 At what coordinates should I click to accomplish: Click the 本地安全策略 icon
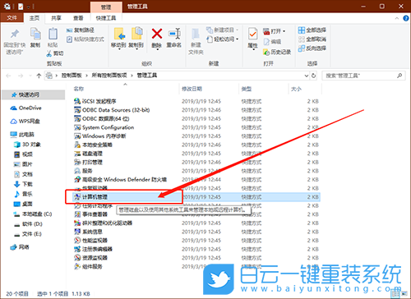pos(77,145)
